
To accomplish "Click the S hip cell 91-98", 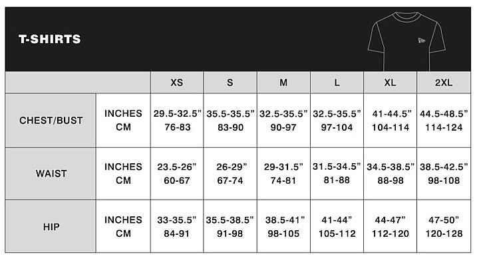I will pyautogui.click(x=230, y=233).
